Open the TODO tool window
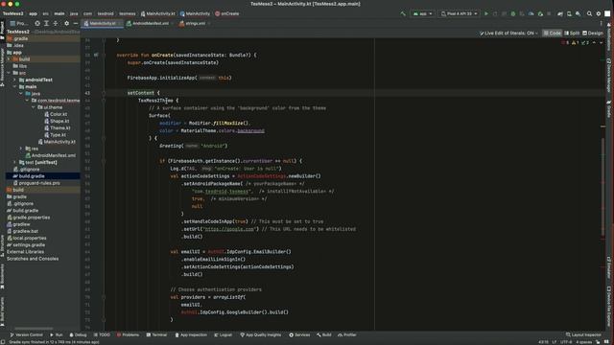This screenshot has height=345, width=614. click(x=102, y=334)
